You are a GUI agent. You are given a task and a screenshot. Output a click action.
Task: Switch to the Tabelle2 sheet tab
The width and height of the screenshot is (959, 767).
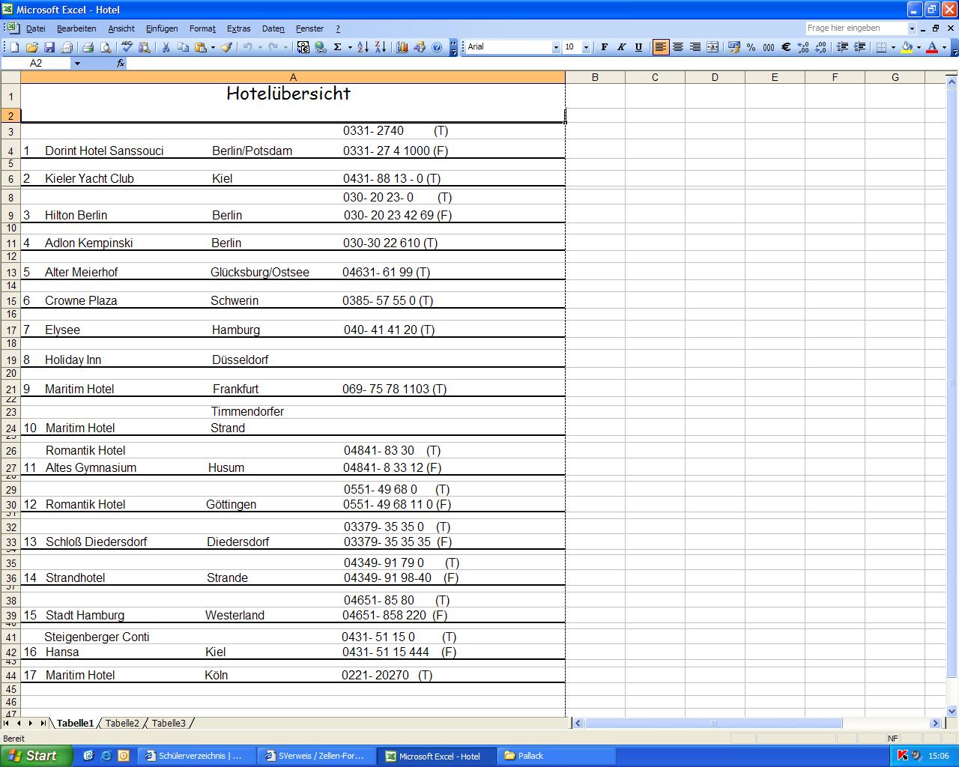tap(122, 724)
